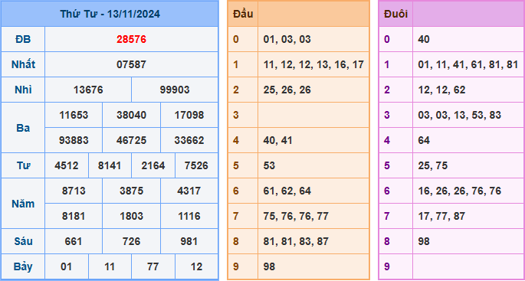Select the "Bảy" row label
This screenshot has width=525, height=281.
[x=23, y=266]
